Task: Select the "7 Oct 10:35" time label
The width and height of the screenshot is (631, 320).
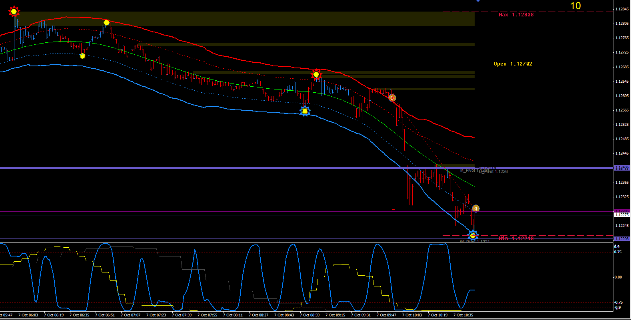Action: (464, 315)
